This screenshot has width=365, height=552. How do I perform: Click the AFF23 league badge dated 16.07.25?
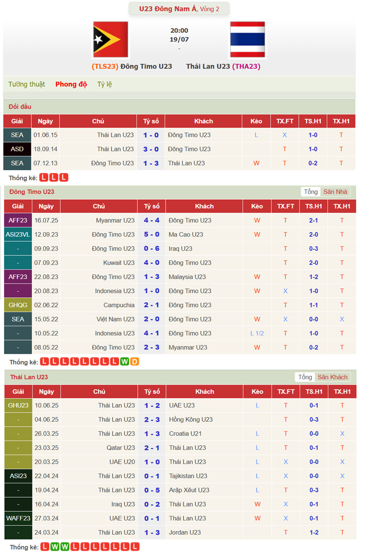pyautogui.click(x=18, y=220)
